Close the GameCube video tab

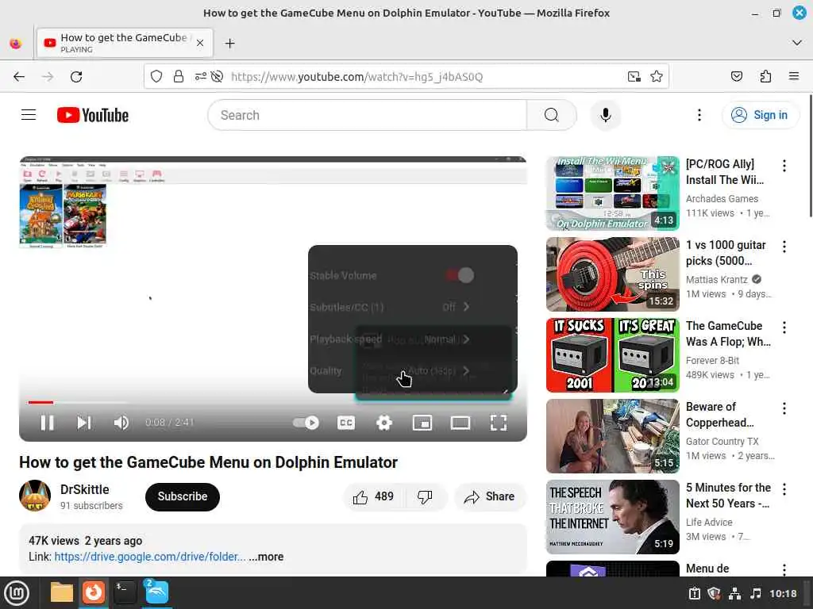(200, 44)
